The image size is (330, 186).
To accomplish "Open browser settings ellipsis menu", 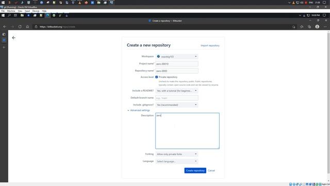I will (325, 27).
